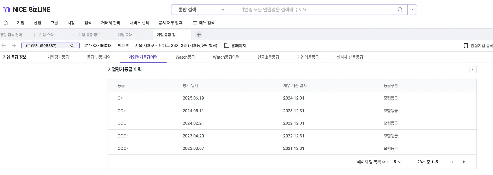The width and height of the screenshot is (493, 175).
Task: Click magnifier in company search box
Action: pyautogui.click(x=72, y=46)
